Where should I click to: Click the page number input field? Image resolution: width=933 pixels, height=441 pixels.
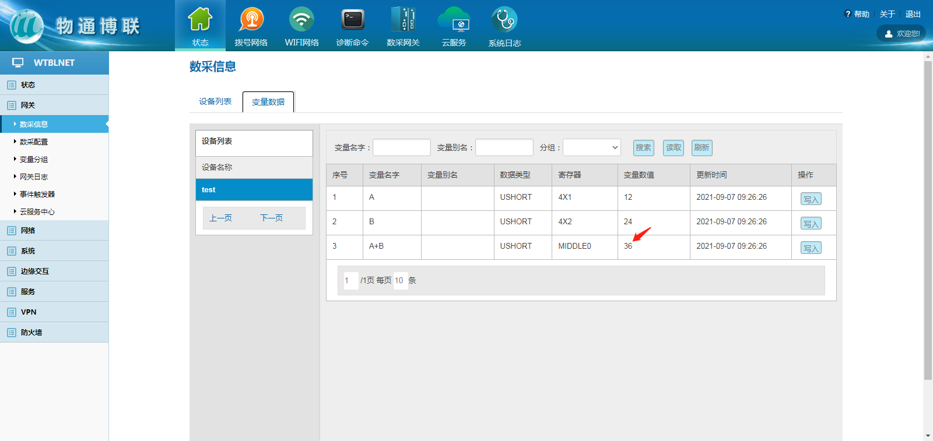351,281
